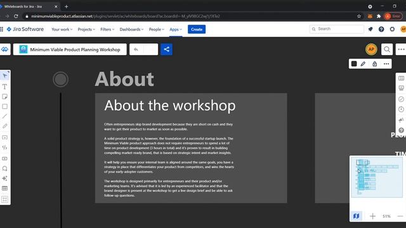Click the Jira Search input field
This screenshot has height=228, width=406.
[x=337, y=29]
